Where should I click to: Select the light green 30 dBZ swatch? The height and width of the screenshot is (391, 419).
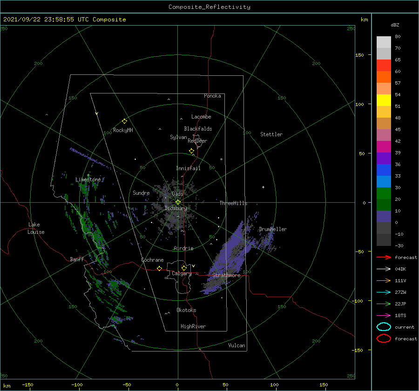click(384, 193)
